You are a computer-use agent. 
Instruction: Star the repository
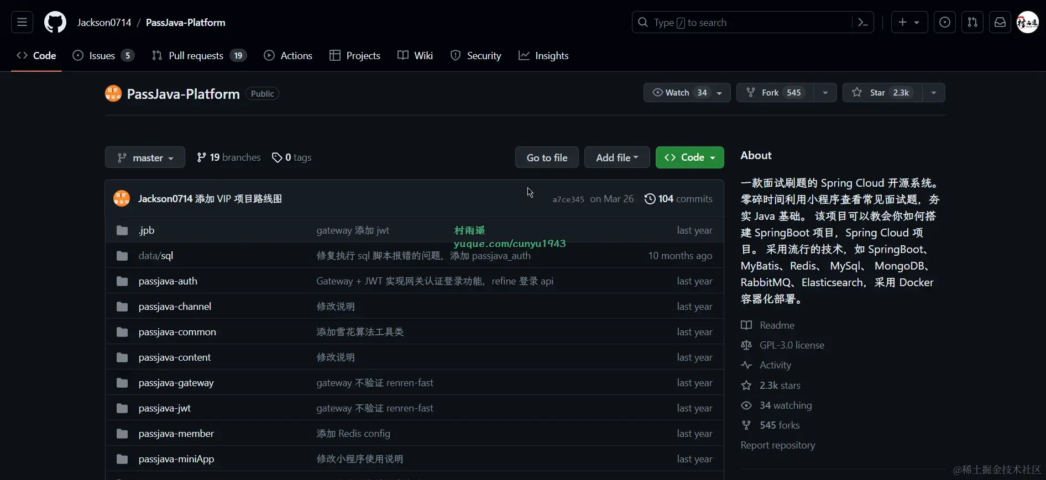pyautogui.click(x=882, y=93)
